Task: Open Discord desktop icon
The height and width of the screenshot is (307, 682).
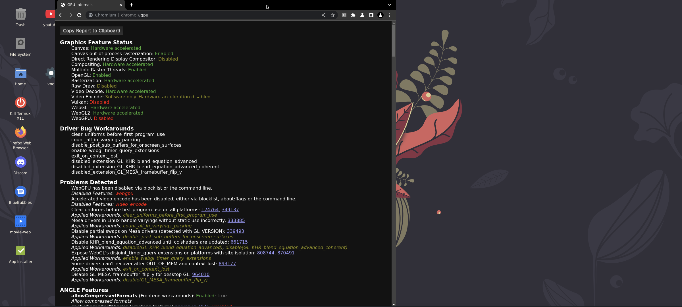Action: pyautogui.click(x=20, y=165)
